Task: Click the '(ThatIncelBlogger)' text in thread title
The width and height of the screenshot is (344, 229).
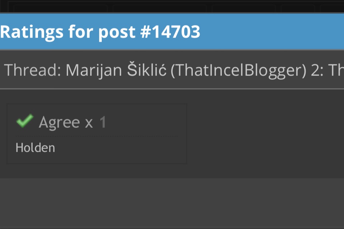Action: pos(238,70)
